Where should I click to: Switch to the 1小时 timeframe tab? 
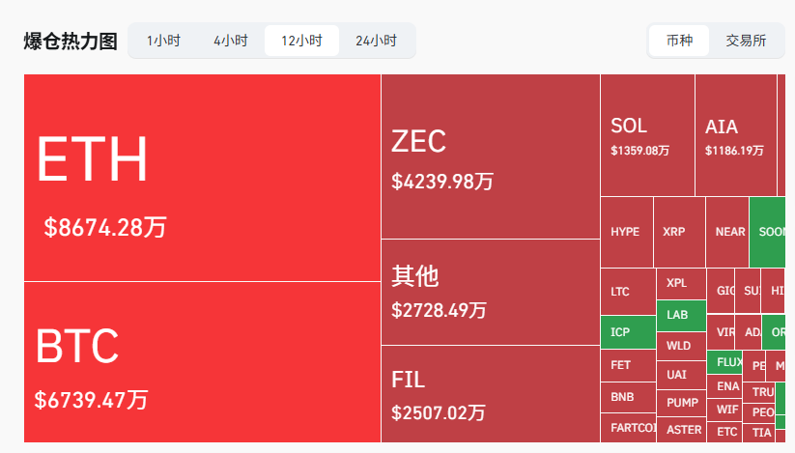(x=163, y=41)
